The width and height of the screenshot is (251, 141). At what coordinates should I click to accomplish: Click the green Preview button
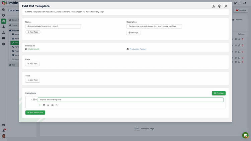[219, 93]
